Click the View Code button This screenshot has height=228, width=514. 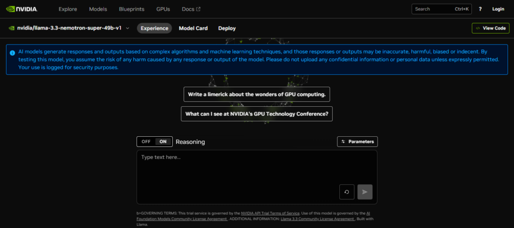pyautogui.click(x=490, y=28)
